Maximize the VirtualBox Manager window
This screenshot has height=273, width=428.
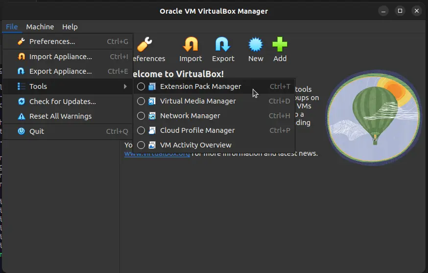(400, 11)
